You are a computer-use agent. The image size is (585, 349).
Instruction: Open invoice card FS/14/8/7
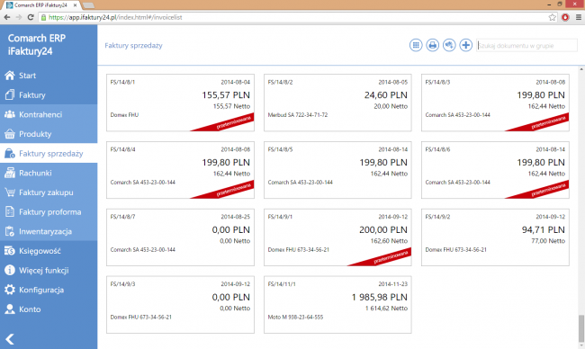(180, 237)
